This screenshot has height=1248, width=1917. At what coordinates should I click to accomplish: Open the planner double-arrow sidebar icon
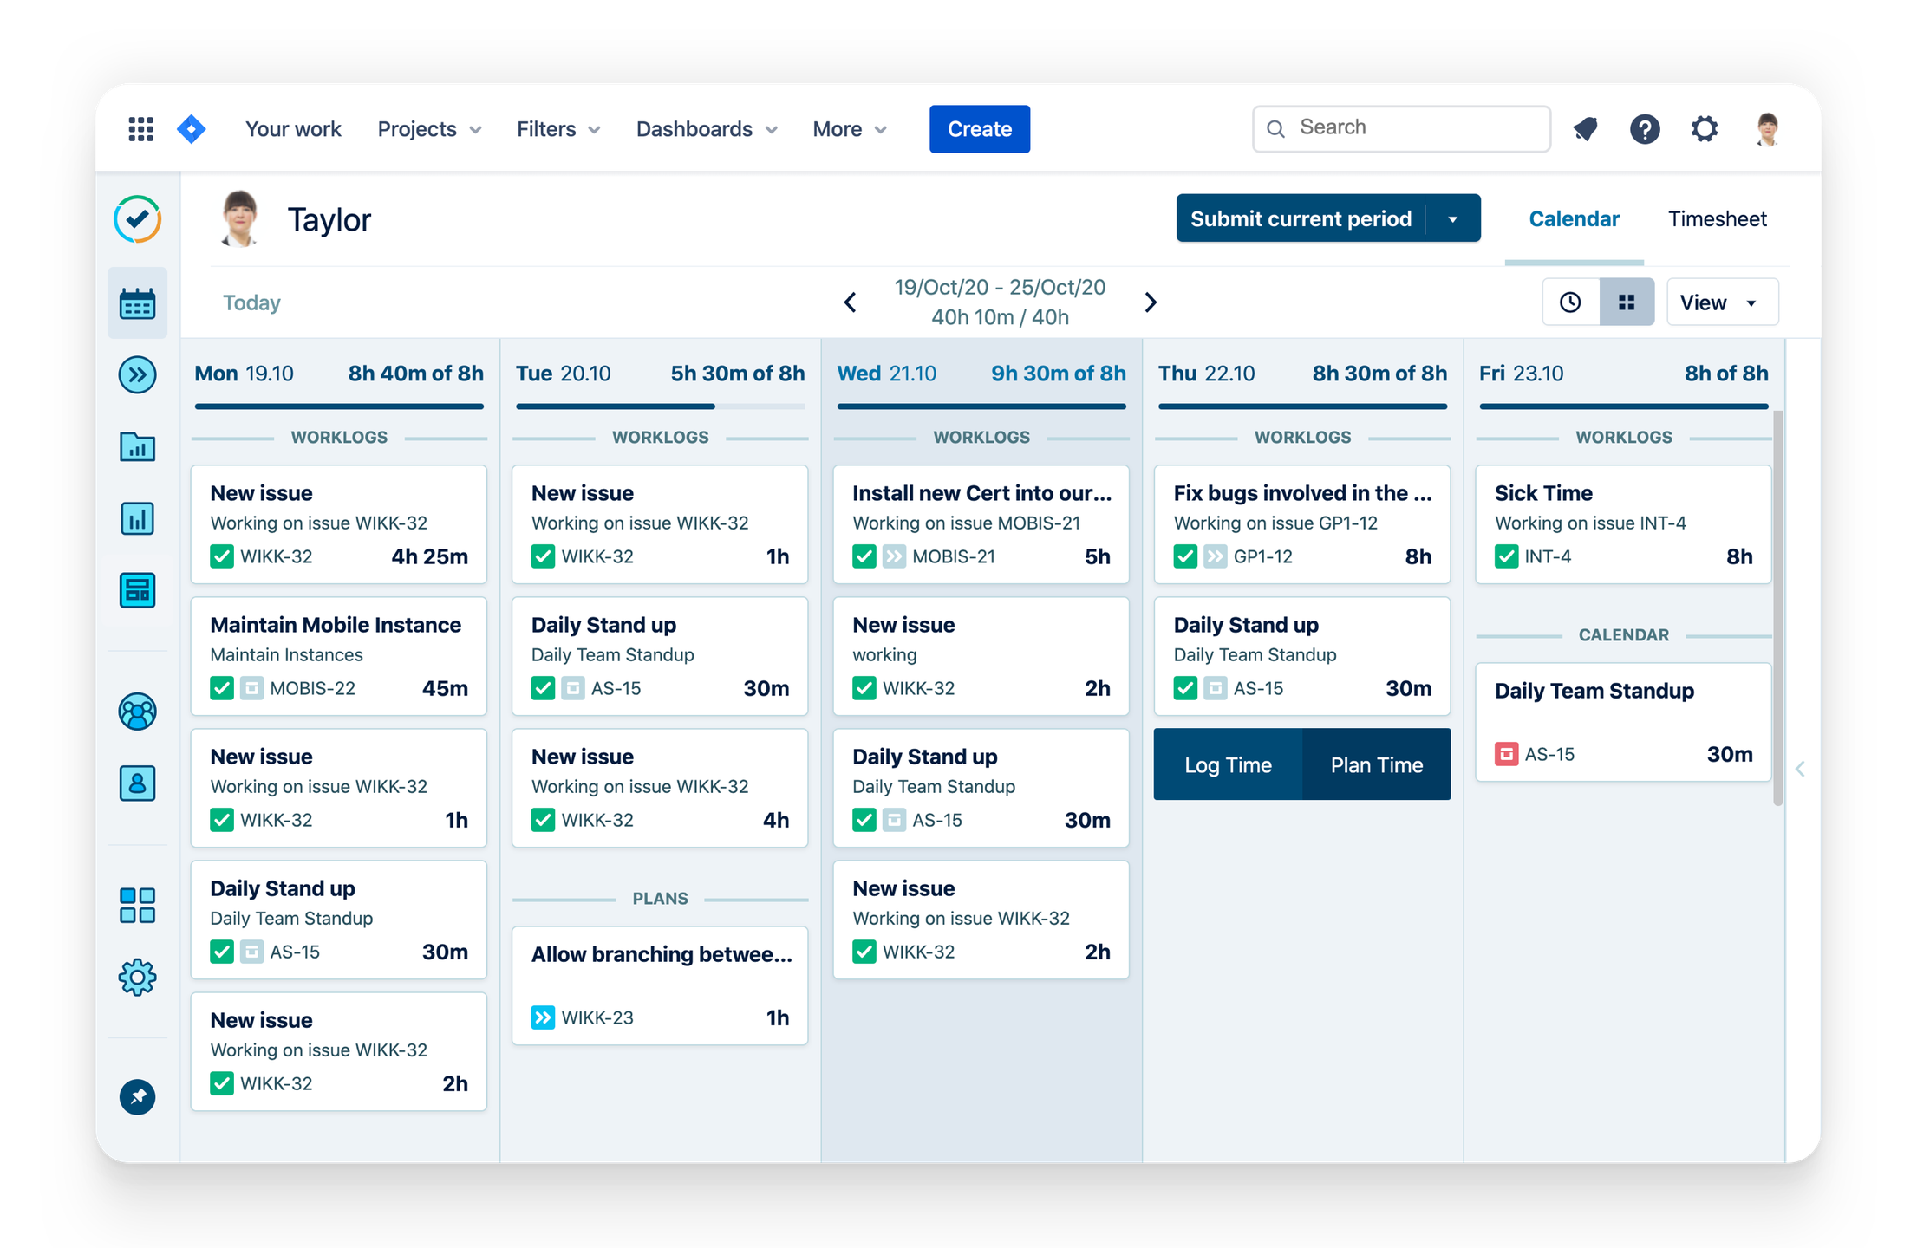(x=137, y=375)
